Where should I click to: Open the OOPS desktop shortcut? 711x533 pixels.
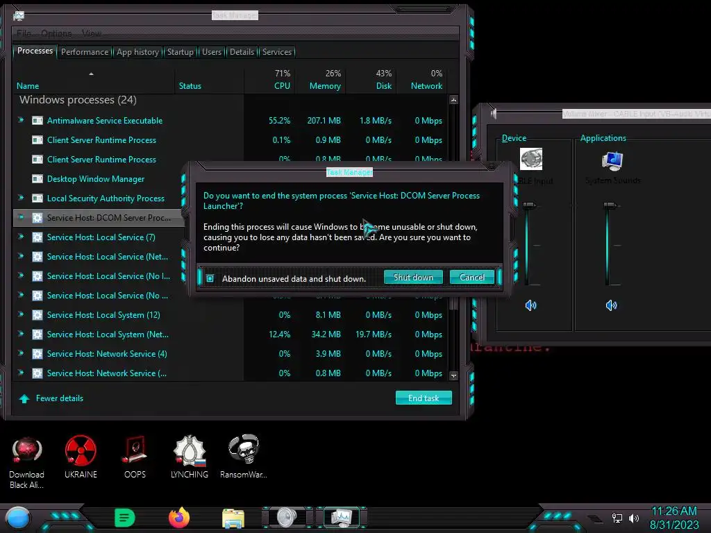point(135,457)
